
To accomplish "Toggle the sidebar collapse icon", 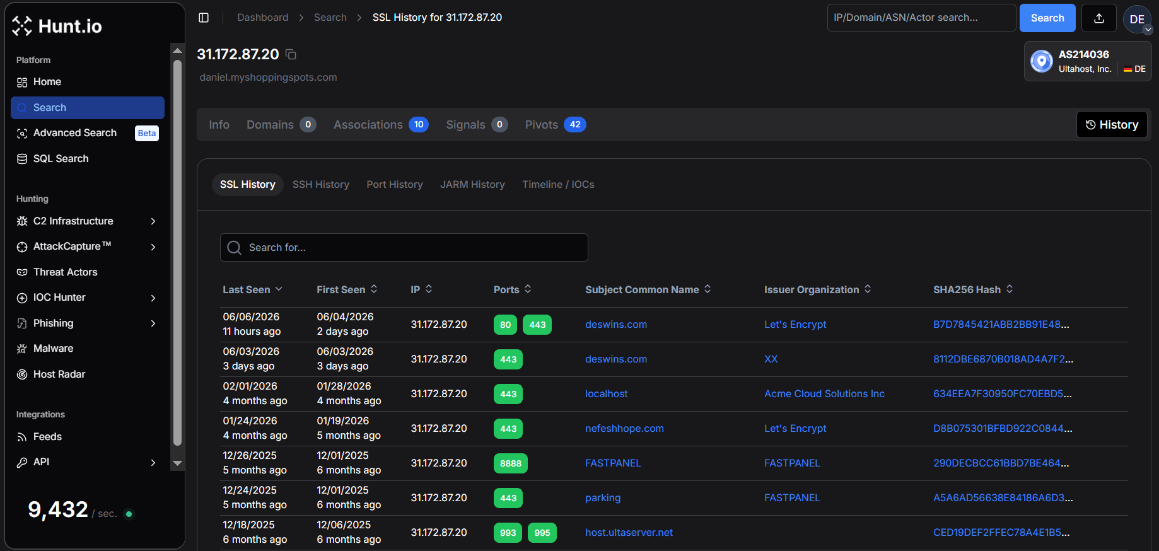I will (204, 18).
